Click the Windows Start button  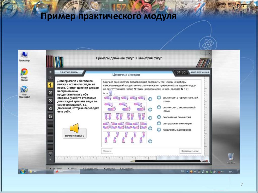[x=23, y=171]
